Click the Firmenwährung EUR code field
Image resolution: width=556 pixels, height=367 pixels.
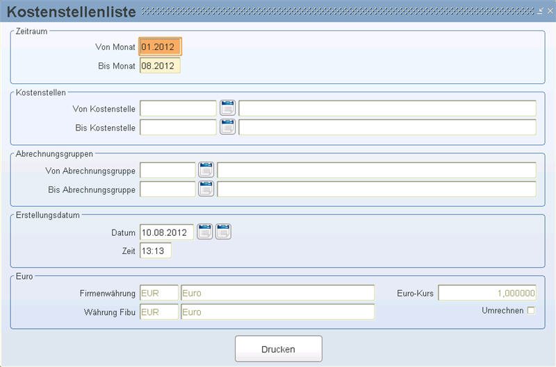(159, 293)
